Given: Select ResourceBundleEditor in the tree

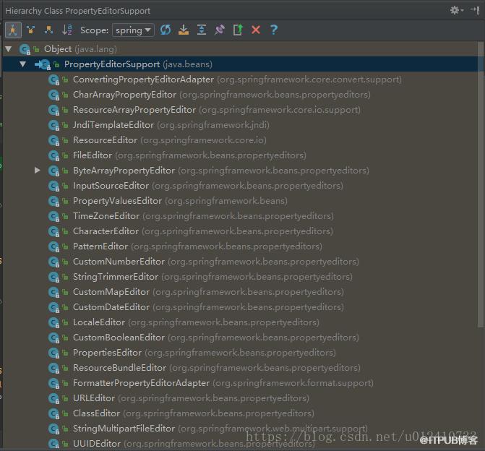Looking at the screenshot, I should click(119, 367).
